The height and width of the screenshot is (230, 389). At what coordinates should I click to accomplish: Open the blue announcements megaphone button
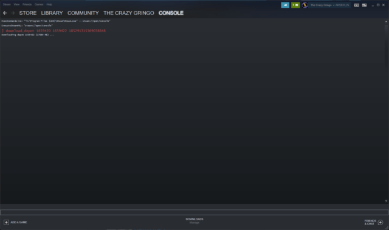pos(285,5)
